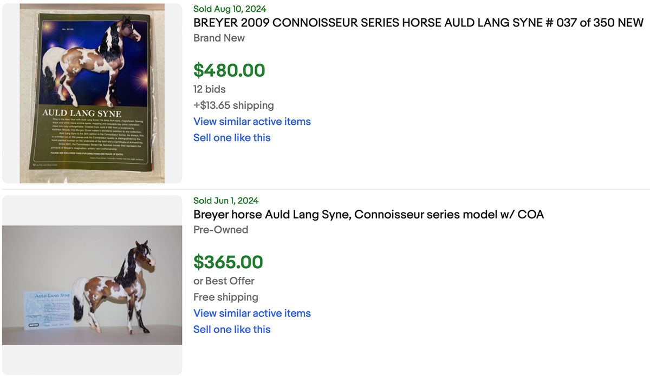Click the $365.00 sold price
The height and width of the screenshot is (380, 650).
pos(228,262)
